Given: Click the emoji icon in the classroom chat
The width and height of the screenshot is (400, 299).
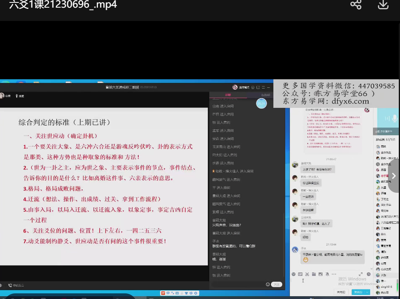Looking at the screenshot, I should click(268, 284).
